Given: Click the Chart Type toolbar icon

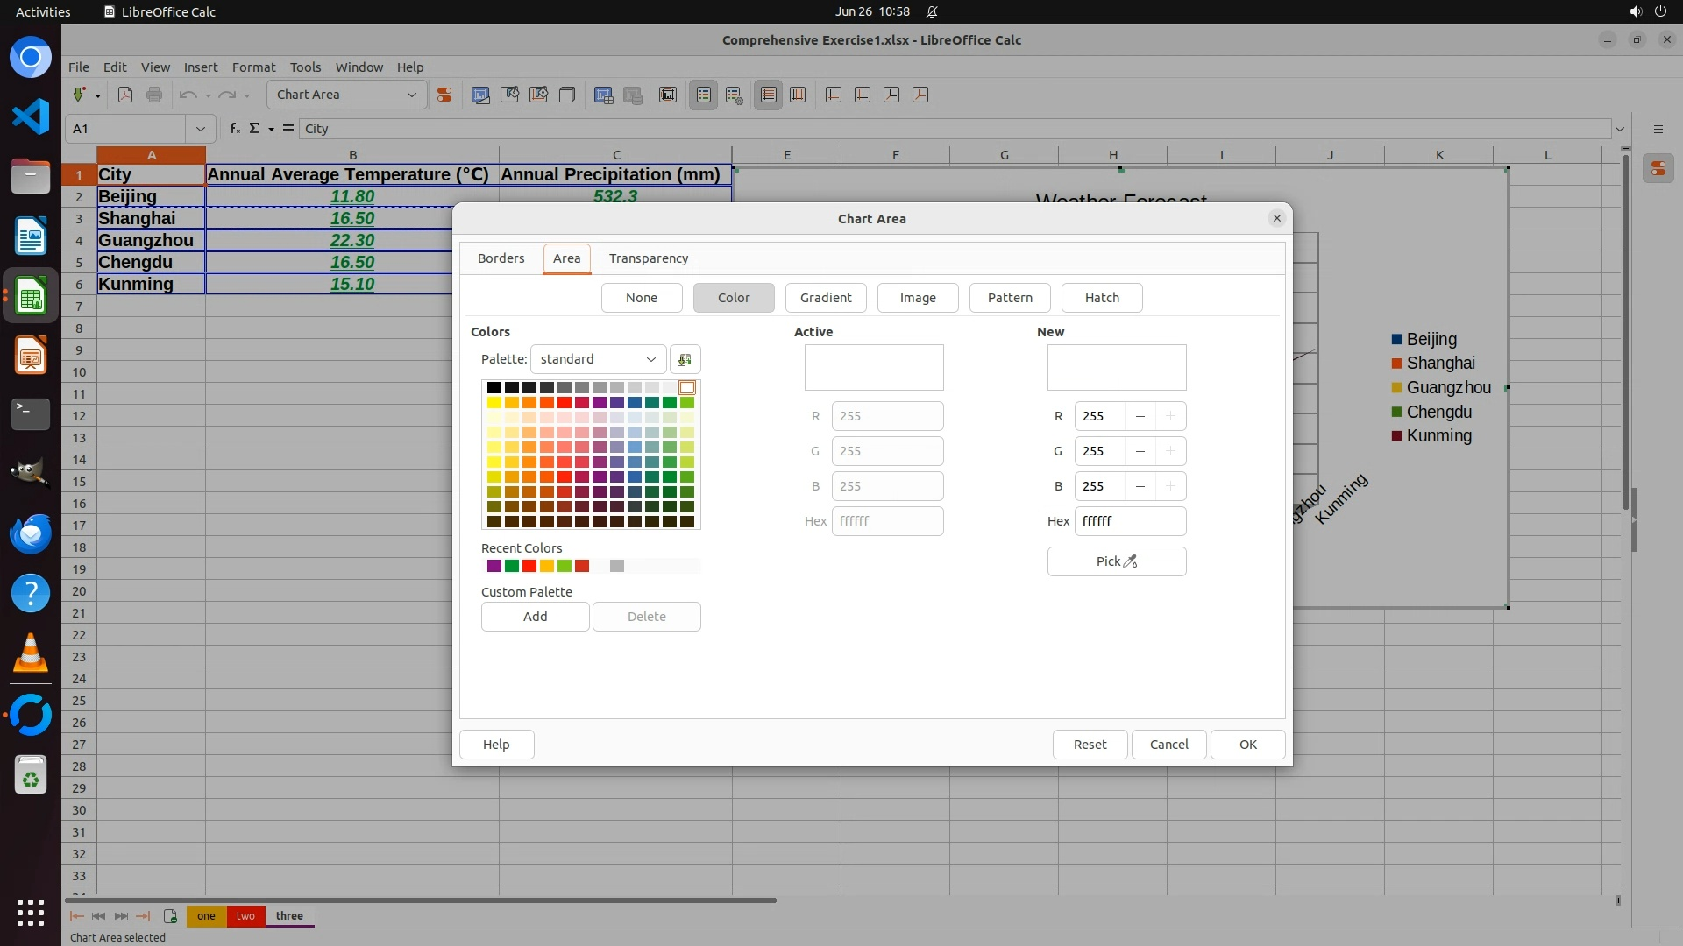Looking at the screenshot, I should (x=480, y=95).
